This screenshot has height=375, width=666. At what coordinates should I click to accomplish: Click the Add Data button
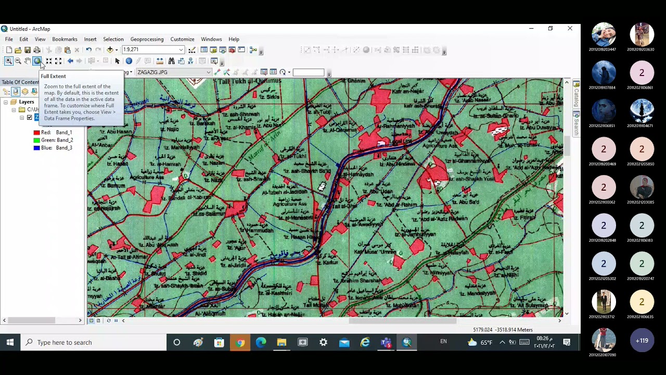(x=110, y=50)
